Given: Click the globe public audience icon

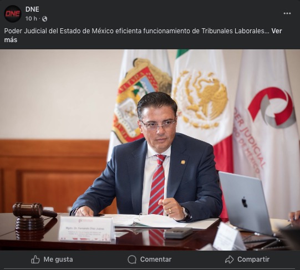Looking at the screenshot, I should [x=44, y=19].
